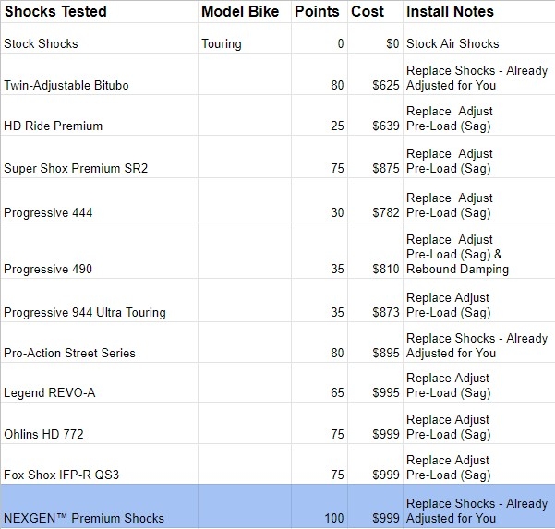Screen dimensions: 555x529
Task: Click the Progressive 944 Ultra Touring install note
Action: point(479,300)
